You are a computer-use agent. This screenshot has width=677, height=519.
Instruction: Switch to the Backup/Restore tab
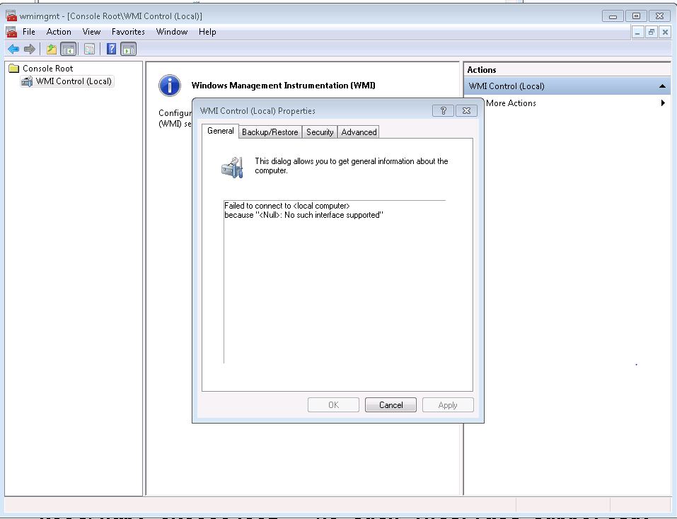coord(270,132)
